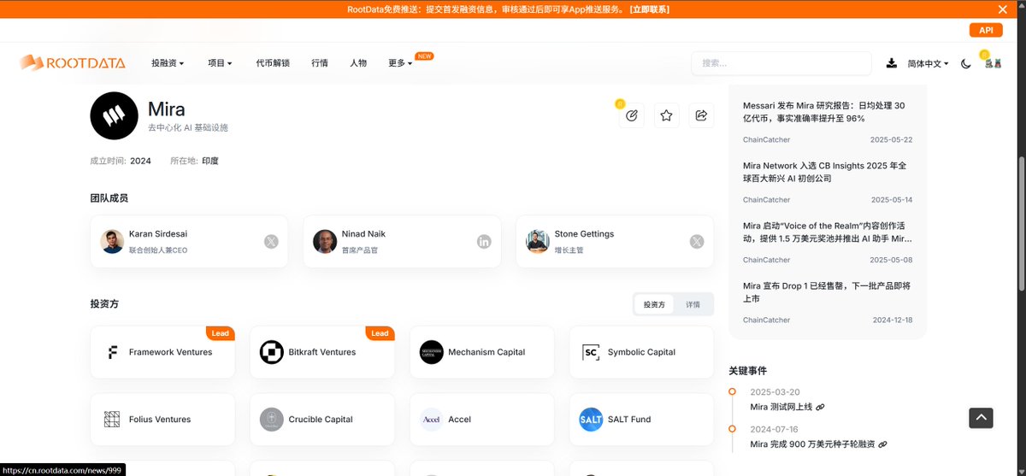Click the 成立时间 value 2024

(x=140, y=161)
